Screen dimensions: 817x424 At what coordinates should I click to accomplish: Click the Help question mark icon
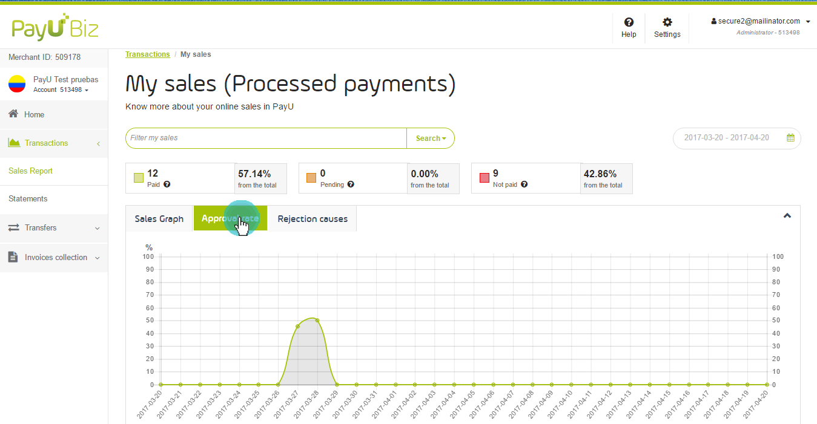pos(629,22)
